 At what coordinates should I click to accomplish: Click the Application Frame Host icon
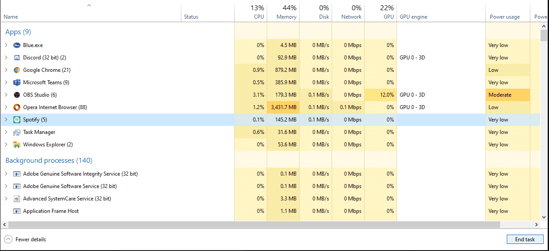(x=17, y=211)
